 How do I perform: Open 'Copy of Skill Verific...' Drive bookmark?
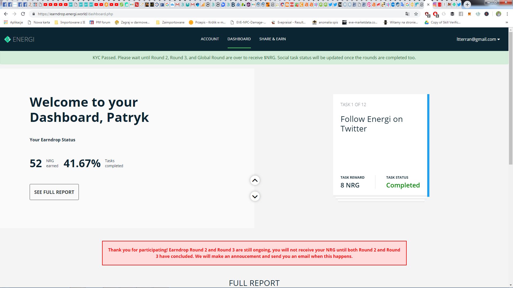(443, 22)
